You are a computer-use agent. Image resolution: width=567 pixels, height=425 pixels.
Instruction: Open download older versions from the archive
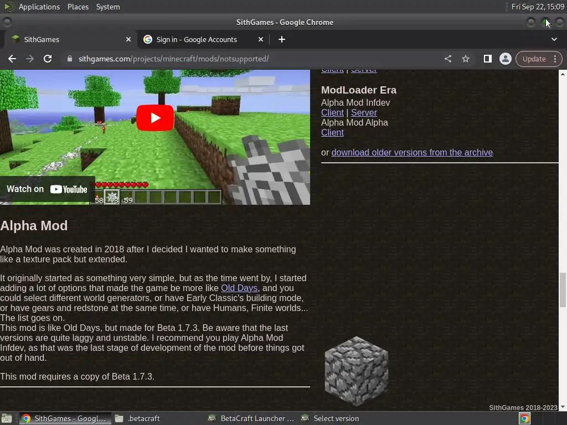[412, 153]
